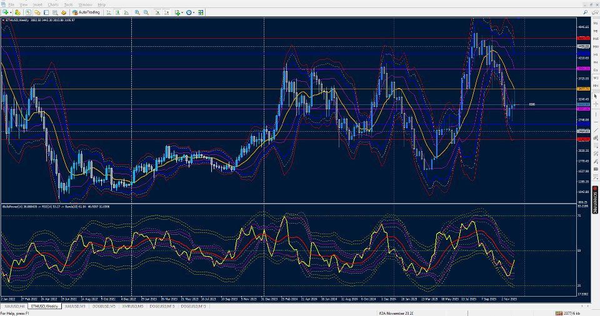
Task: Open the Profiles toolbar icon
Action: (17, 12)
